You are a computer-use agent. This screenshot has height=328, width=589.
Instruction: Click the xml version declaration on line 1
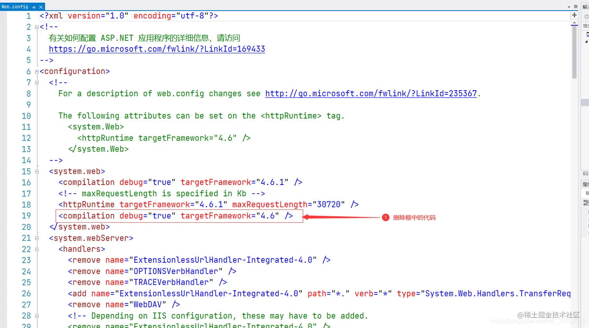129,16
